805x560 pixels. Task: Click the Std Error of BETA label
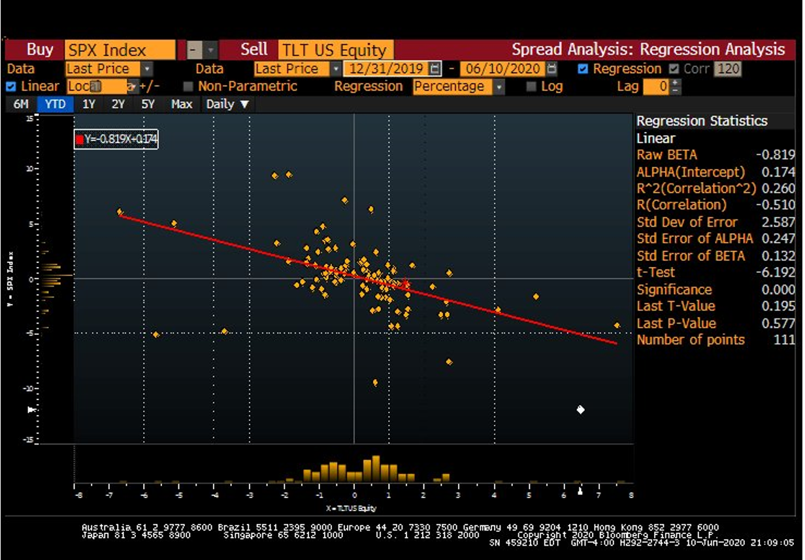(x=691, y=257)
